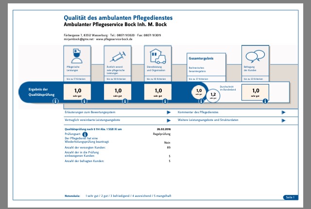The width and height of the screenshot is (311, 209).
Task: Select Pflegerische Leistungen 1,0 score box
Action: tap(77, 92)
